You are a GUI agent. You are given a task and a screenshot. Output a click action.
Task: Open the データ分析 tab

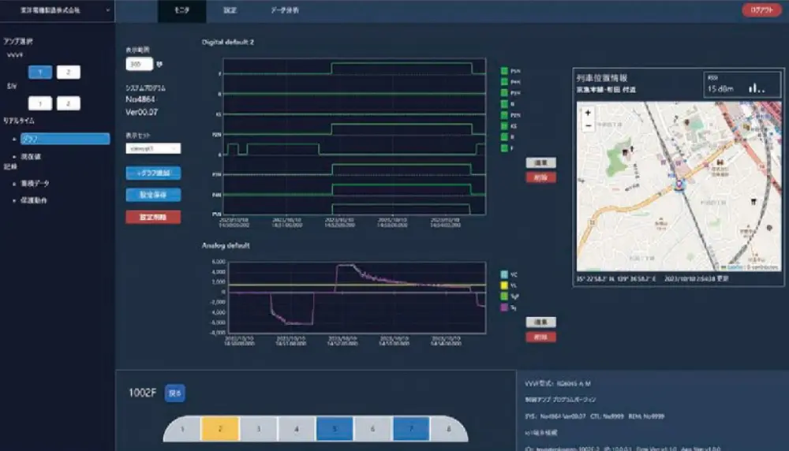click(x=285, y=10)
